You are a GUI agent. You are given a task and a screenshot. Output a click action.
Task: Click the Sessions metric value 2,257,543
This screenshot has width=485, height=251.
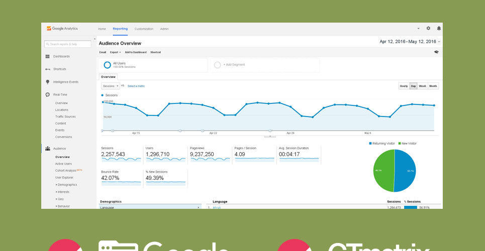point(113,154)
